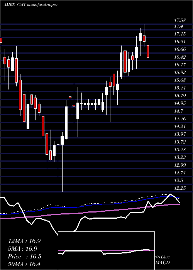
Task: Click the 14.21 price axis label
Action: [x=180, y=127]
